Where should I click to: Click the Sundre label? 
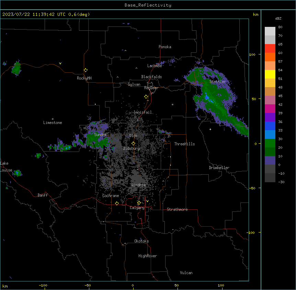point(100,135)
